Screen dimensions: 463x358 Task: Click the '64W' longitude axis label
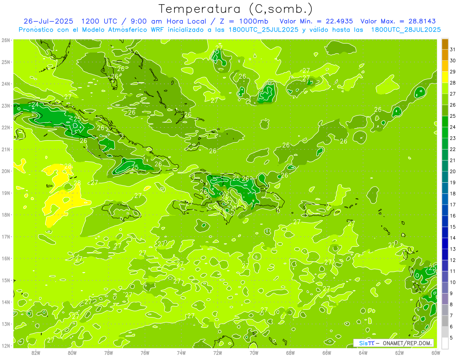coord(363,353)
